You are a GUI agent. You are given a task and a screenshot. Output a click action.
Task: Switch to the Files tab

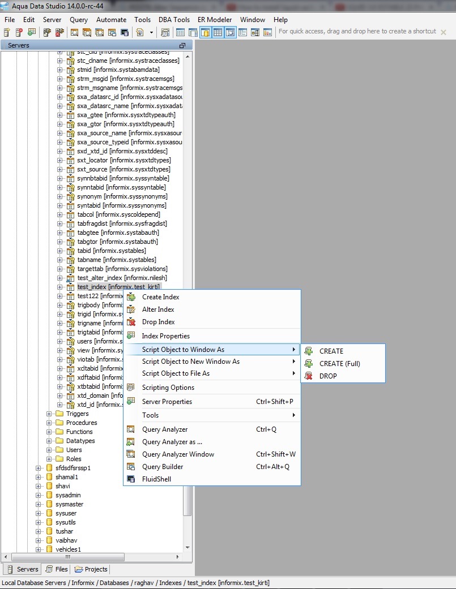[57, 569]
